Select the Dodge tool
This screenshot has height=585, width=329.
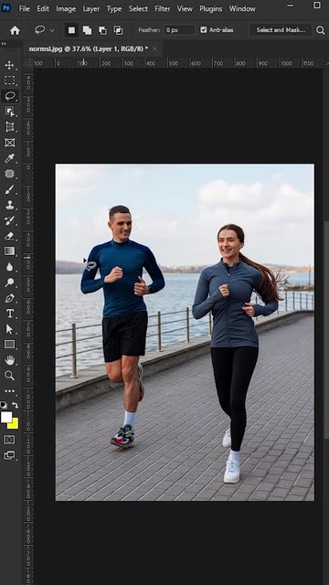[x=9, y=282]
